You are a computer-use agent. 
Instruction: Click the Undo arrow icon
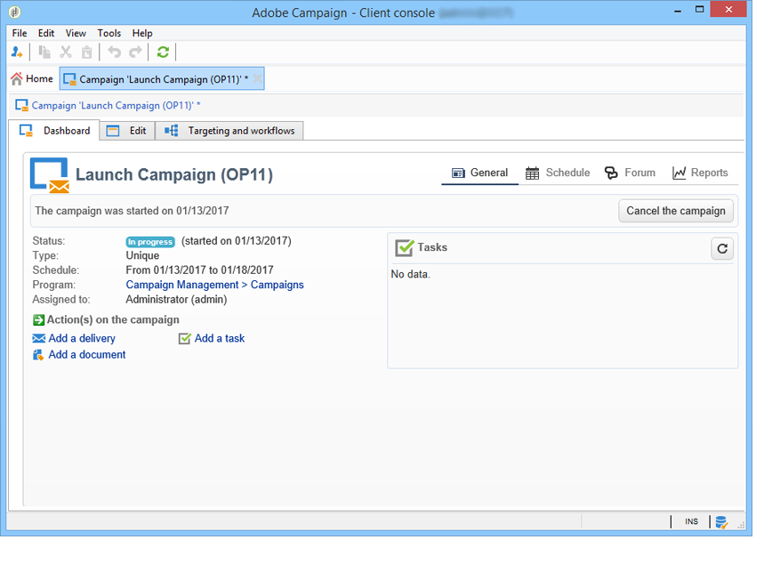115,52
